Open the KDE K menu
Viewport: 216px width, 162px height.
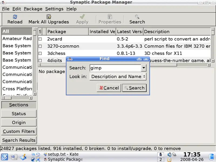(5, 157)
